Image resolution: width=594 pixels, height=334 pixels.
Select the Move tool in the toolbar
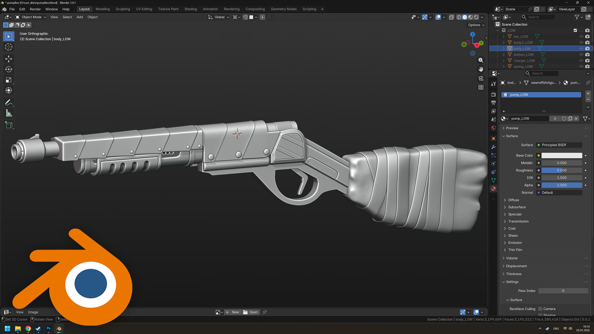[x=9, y=59]
